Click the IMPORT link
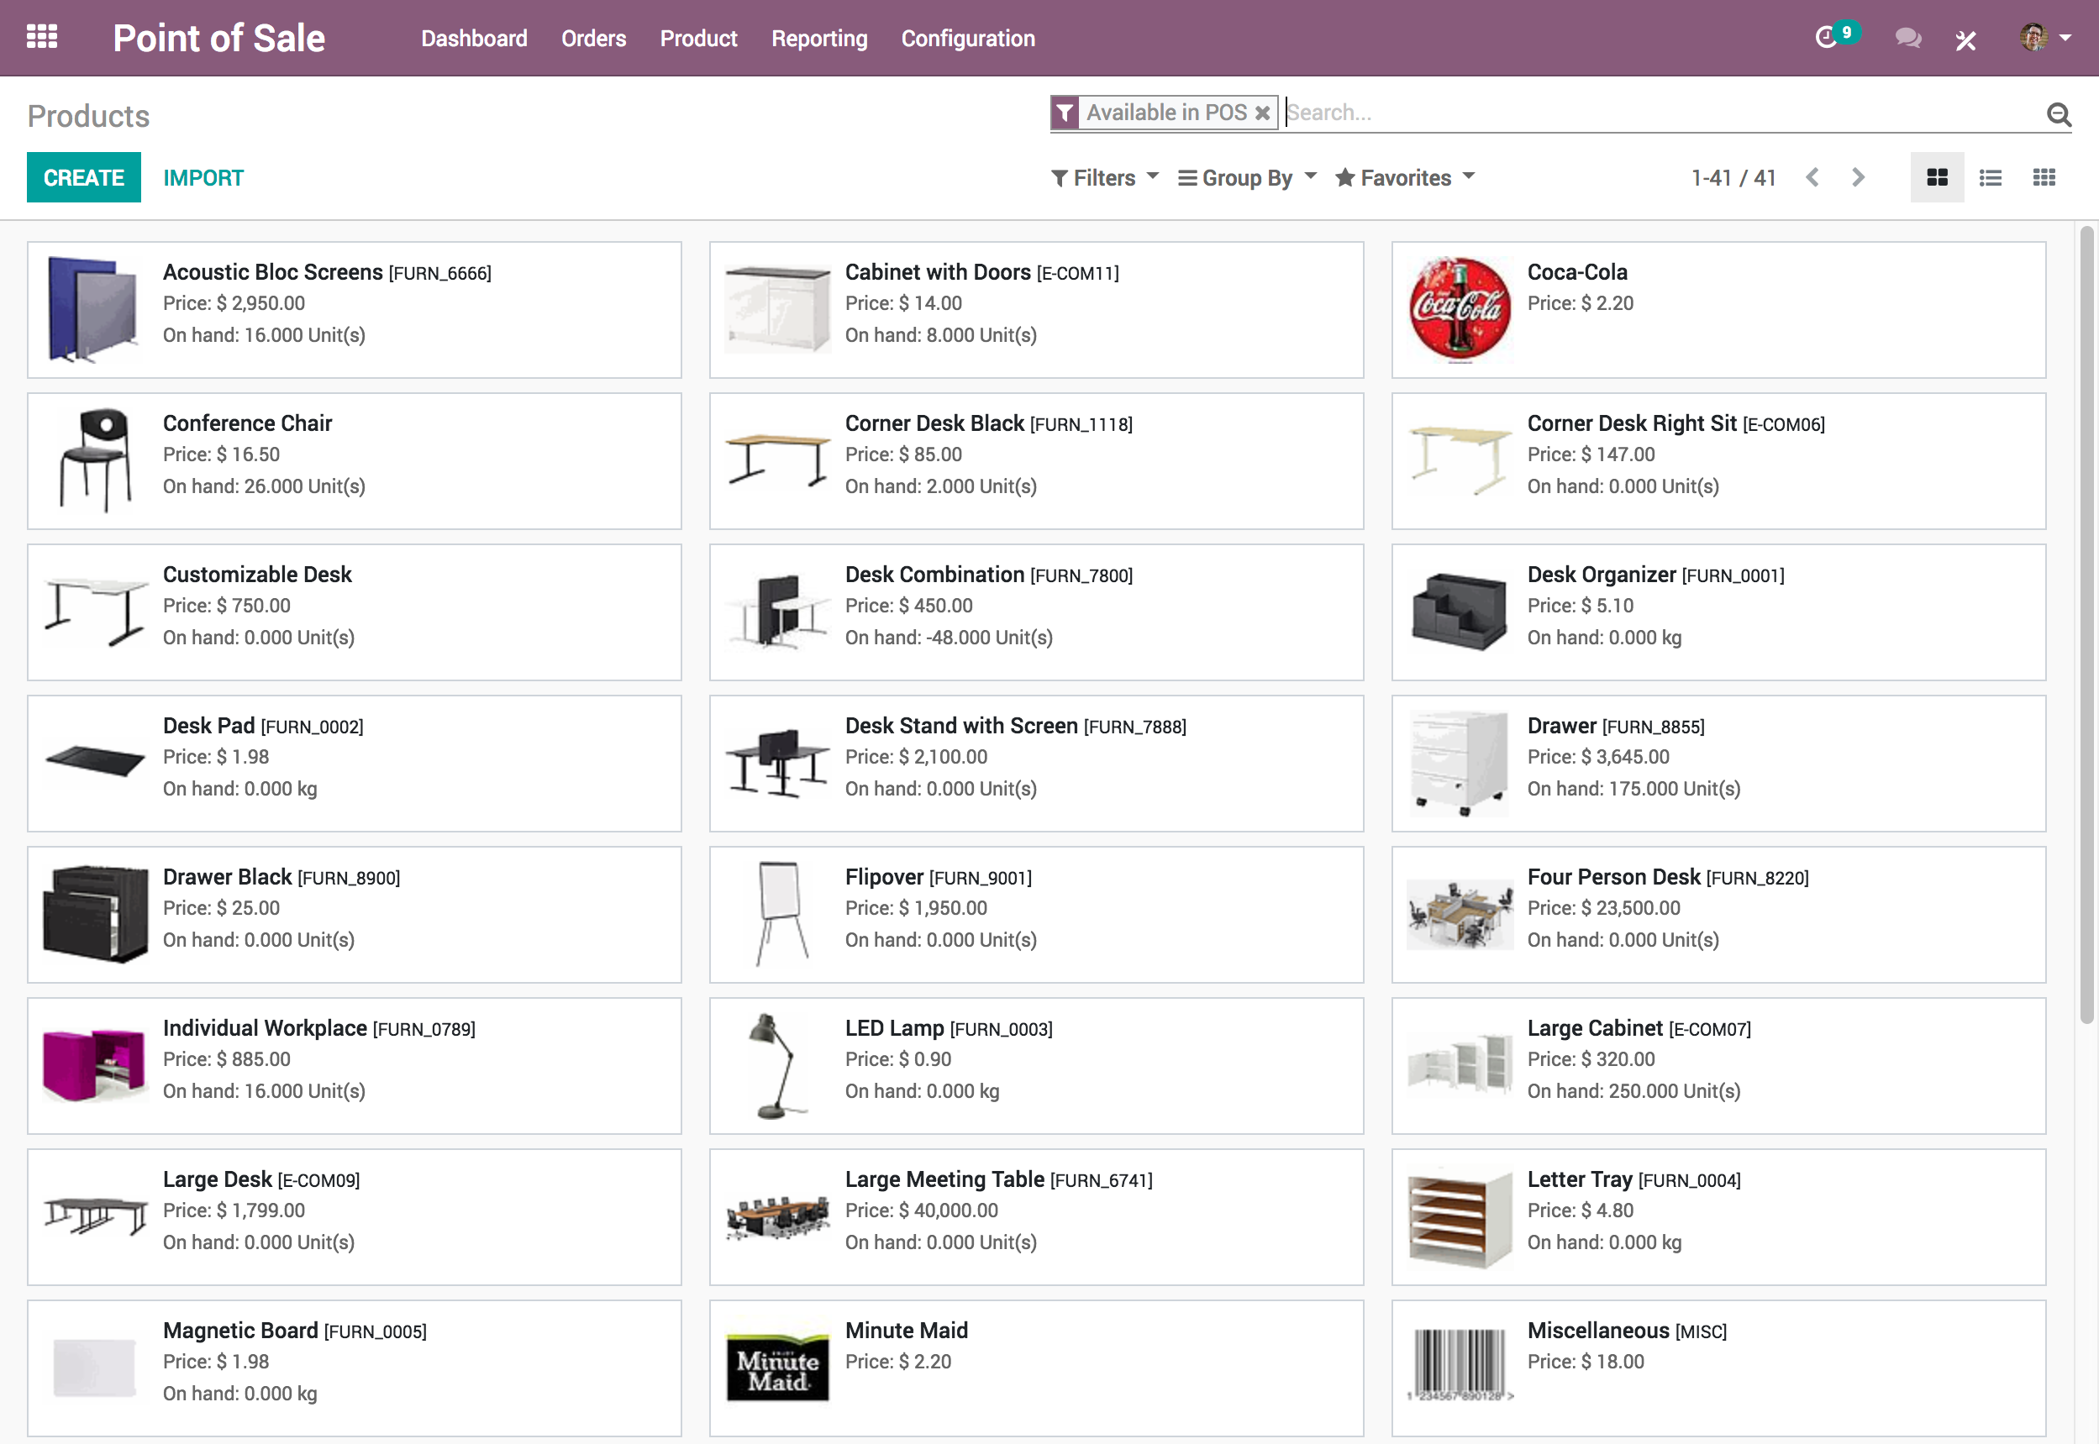This screenshot has height=1444, width=2099. pyautogui.click(x=203, y=177)
